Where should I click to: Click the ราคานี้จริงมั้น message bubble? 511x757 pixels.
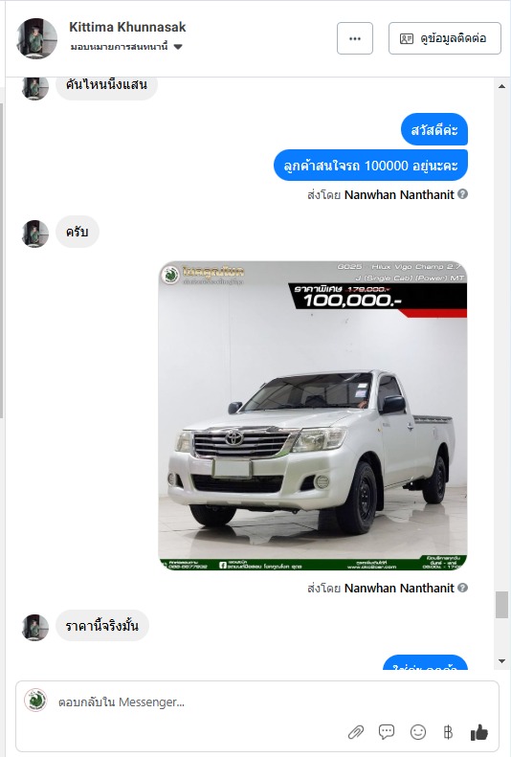point(102,626)
